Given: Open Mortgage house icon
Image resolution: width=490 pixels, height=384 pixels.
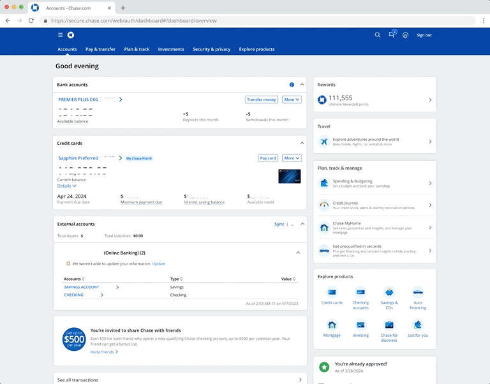Looking at the screenshot, I should [x=332, y=325].
